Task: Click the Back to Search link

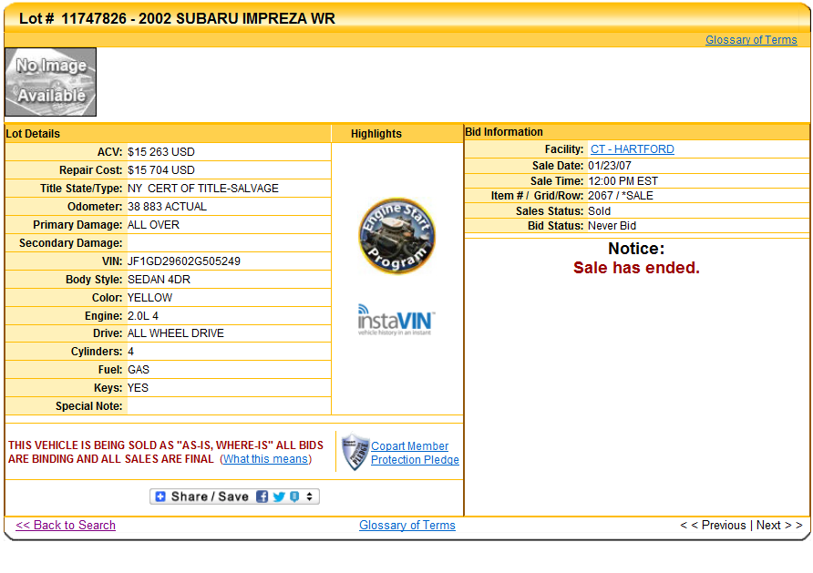Action: point(66,526)
